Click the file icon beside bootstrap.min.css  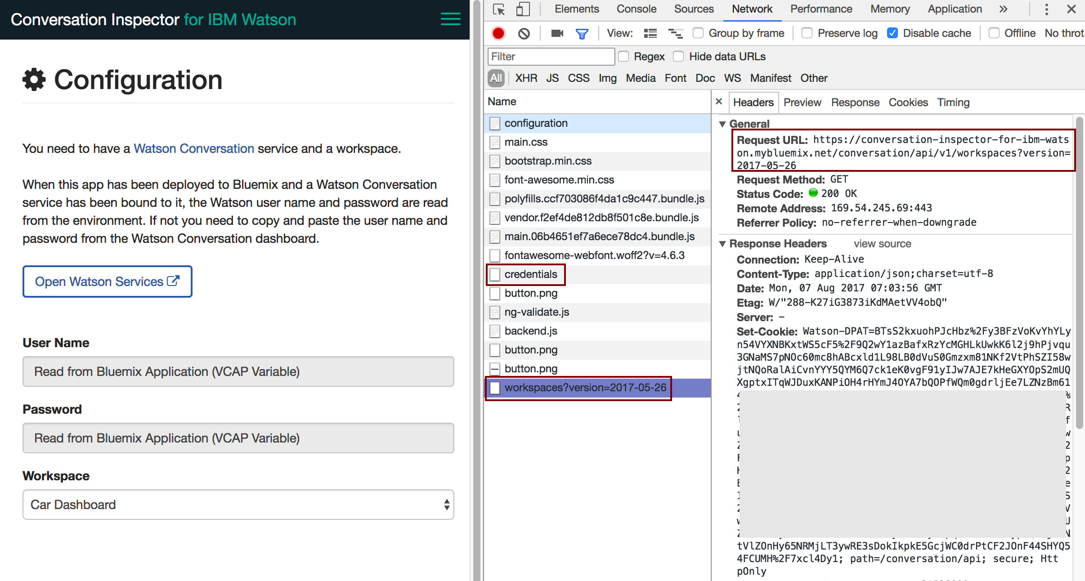tap(495, 161)
